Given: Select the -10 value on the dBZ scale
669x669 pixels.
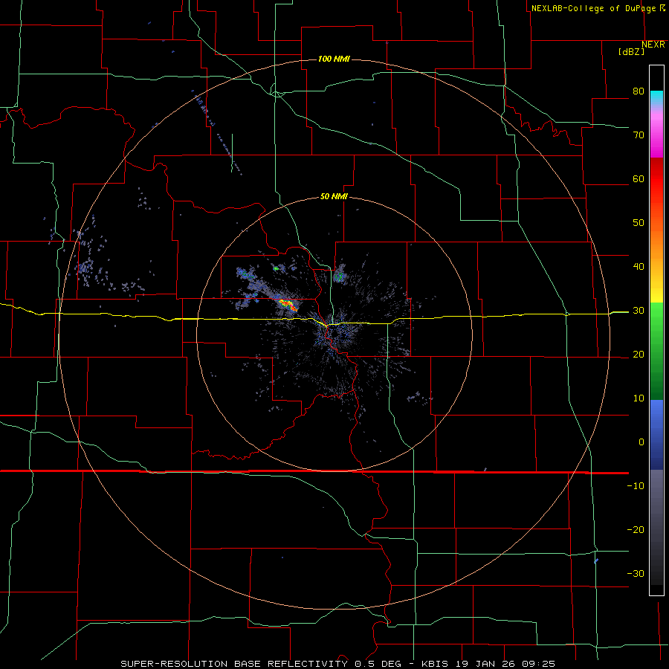Looking at the screenshot, I should (636, 486).
